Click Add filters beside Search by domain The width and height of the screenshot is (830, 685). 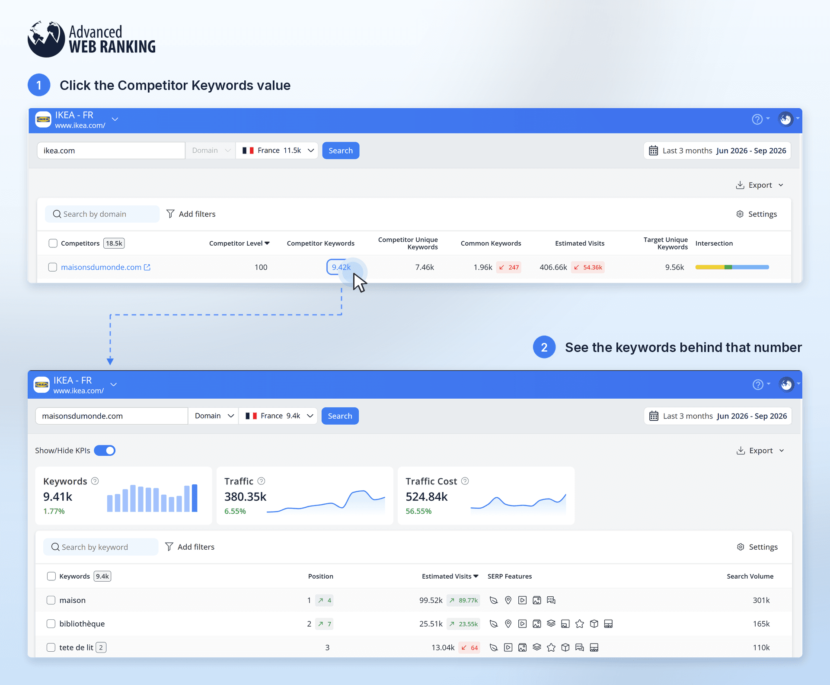tap(191, 214)
